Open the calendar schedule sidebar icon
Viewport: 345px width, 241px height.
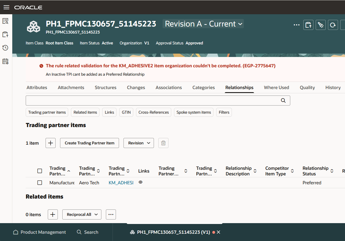5,61
